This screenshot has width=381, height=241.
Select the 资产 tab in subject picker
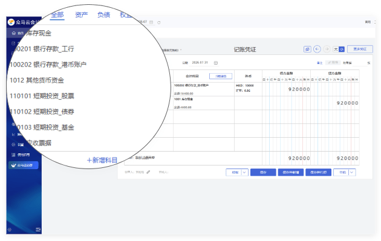coord(81,15)
